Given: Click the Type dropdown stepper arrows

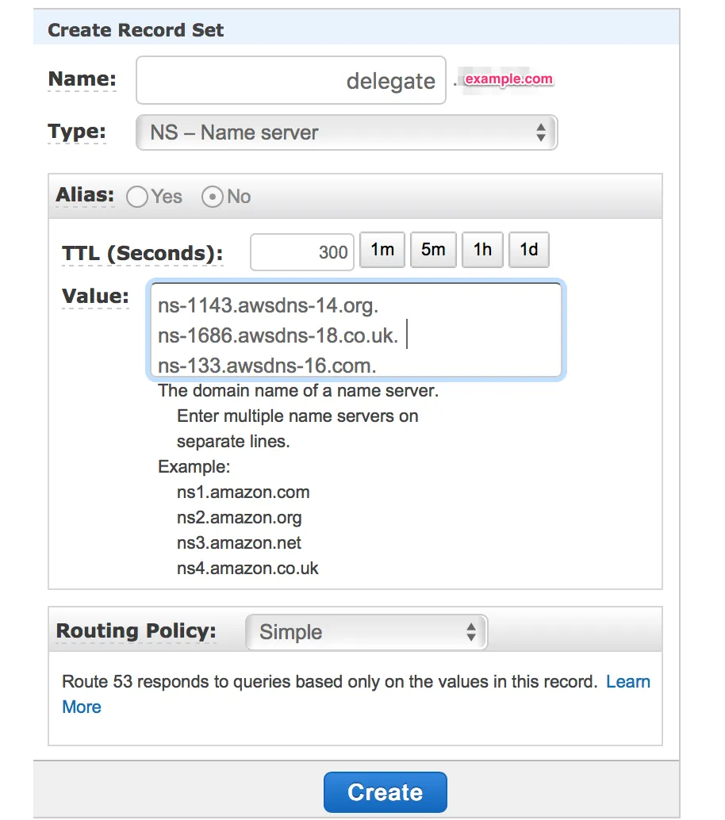Looking at the screenshot, I should tap(540, 132).
